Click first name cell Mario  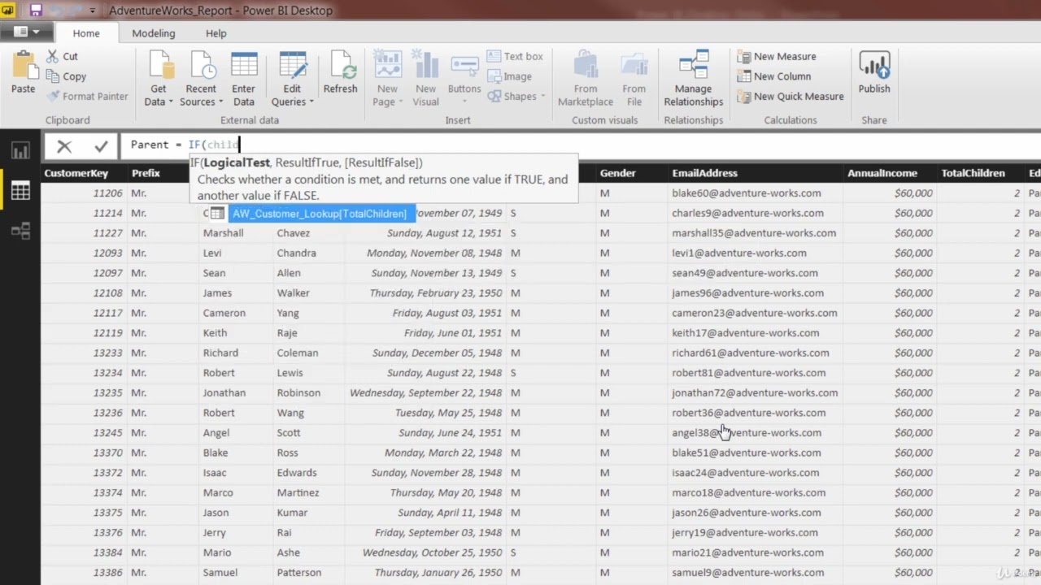236,552
